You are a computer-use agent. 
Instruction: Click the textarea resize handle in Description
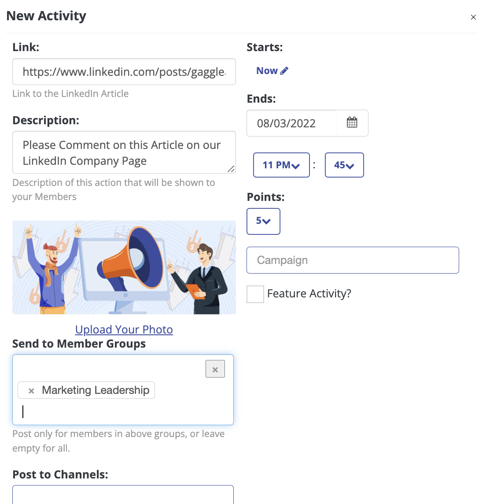231,169
